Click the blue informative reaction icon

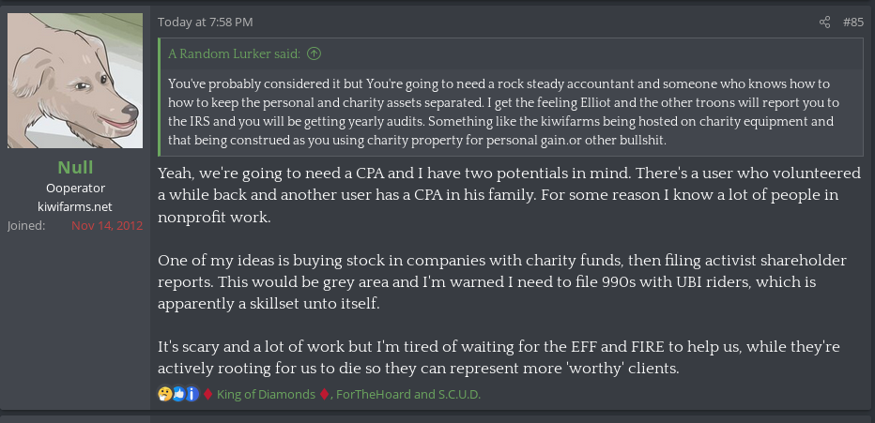pyautogui.click(x=191, y=395)
